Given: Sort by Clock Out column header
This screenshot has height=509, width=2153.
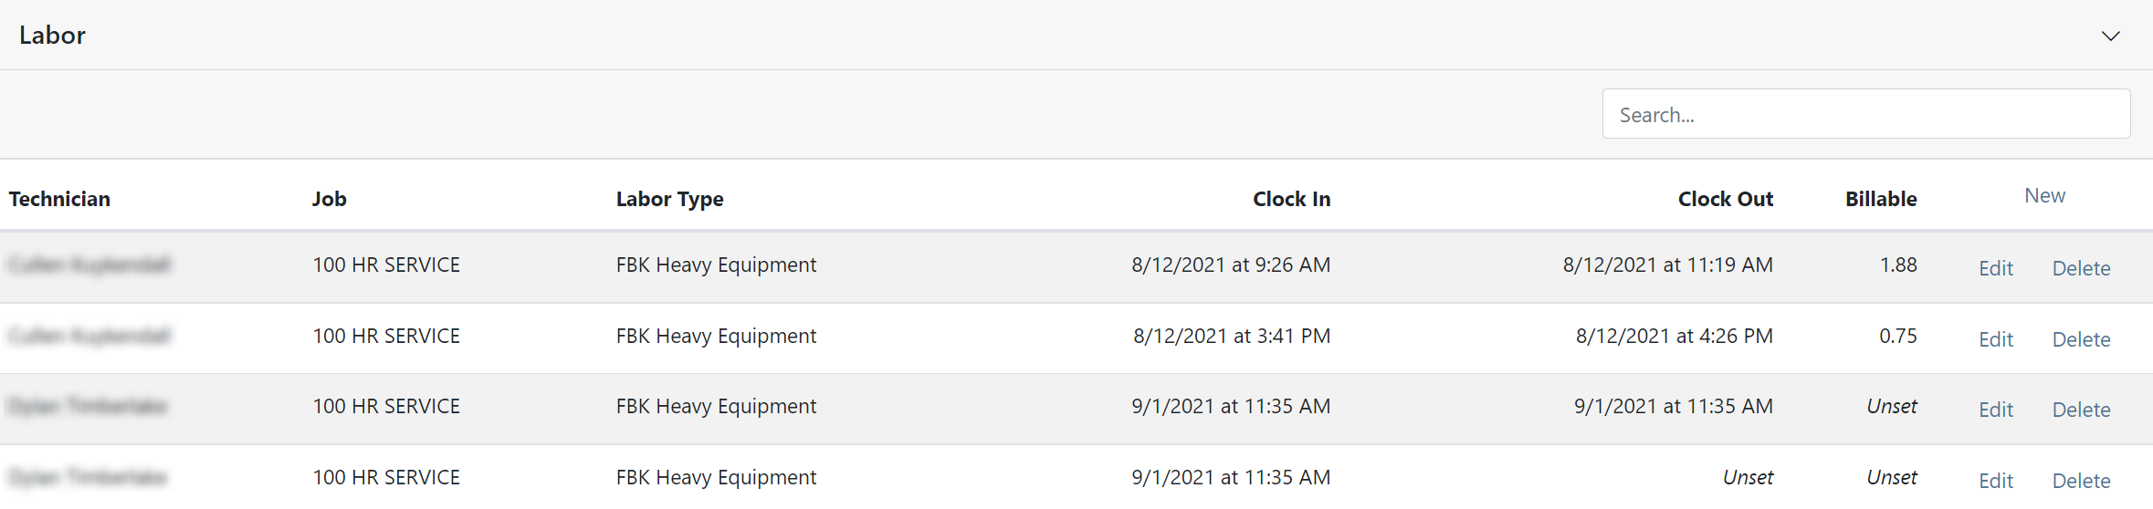Looking at the screenshot, I should [1725, 199].
